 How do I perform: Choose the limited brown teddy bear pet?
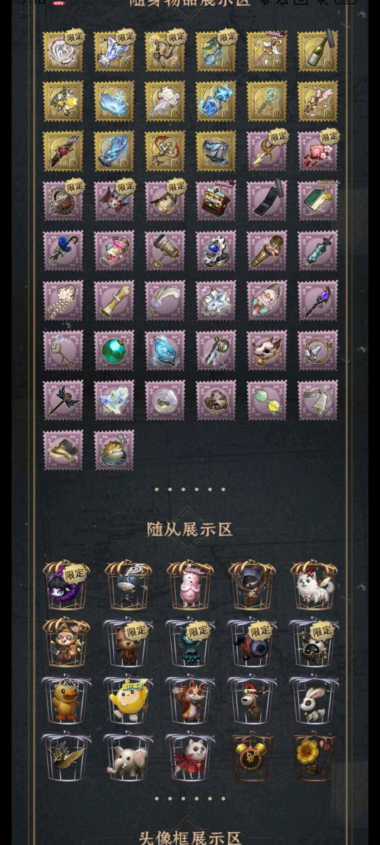tap(128, 643)
